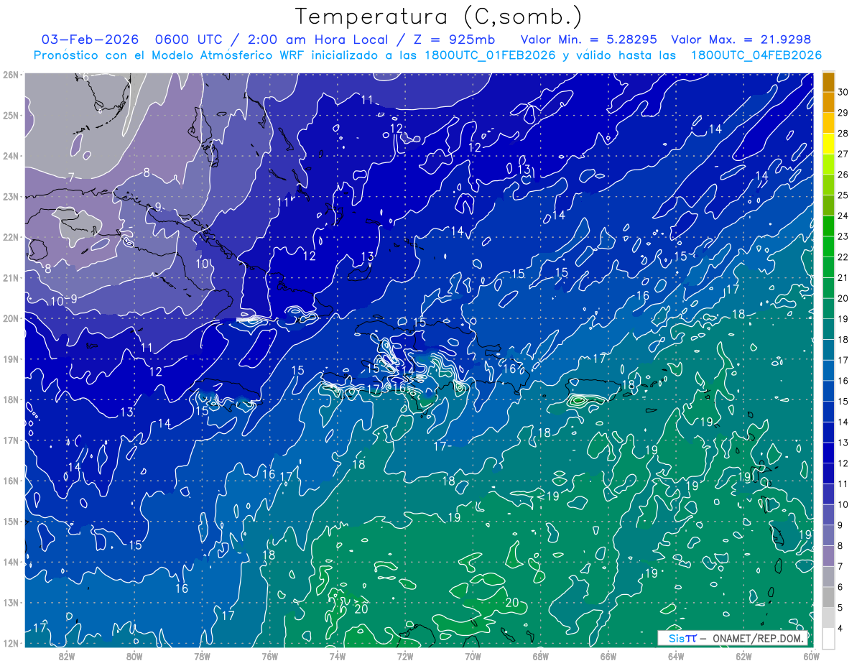Click the longitude axis label '68W'

pyautogui.click(x=541, y=656)
